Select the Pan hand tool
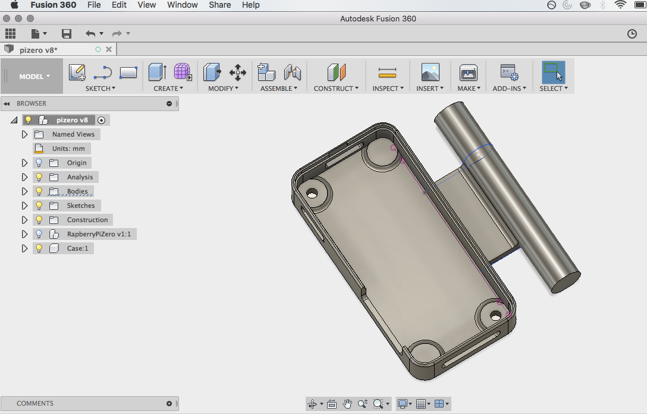Viewport: 647px width, 414px height. (x=347, y=404)
